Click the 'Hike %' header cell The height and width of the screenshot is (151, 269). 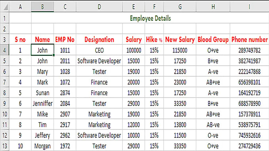(154, 39)
